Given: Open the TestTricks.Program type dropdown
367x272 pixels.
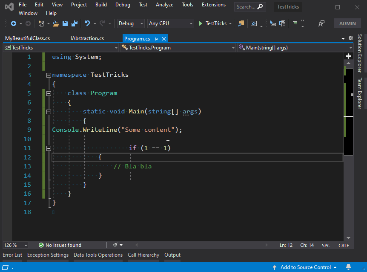Looking at the screenshot, I should pos(178,48).
